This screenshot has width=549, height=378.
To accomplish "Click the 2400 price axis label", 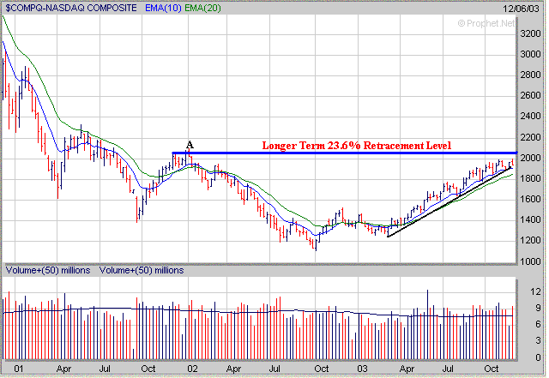I will pyautogui.click(x=530, y=117).
